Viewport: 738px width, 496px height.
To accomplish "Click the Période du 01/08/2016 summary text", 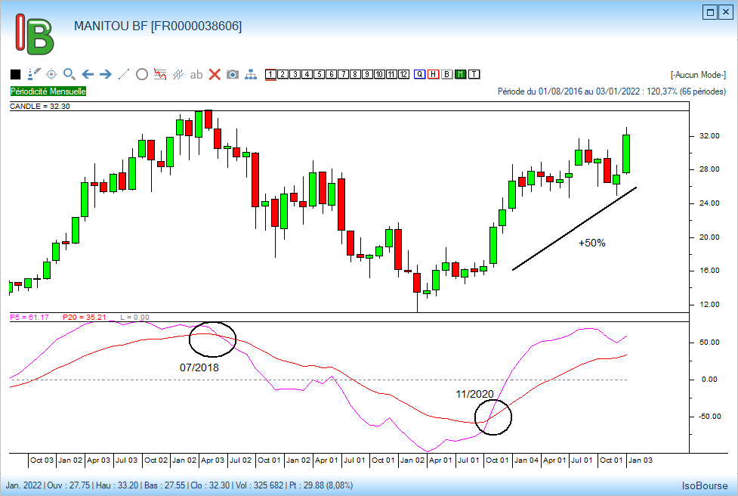I will (x=612, y=91).
